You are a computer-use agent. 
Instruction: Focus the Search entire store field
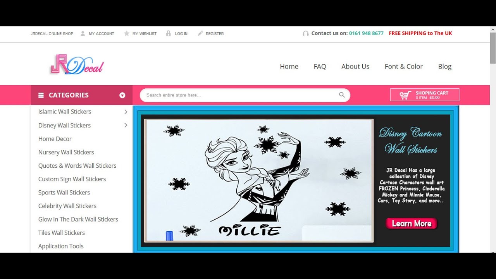point(245,95)
